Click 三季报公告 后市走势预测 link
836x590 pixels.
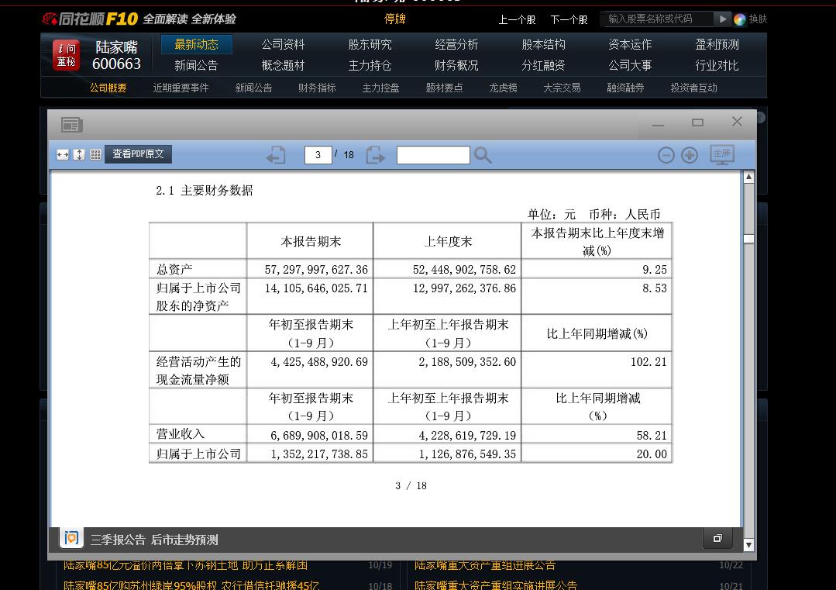coord(154,540)
